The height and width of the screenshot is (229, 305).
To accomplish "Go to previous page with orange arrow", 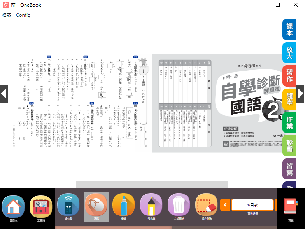I will click(225, 205).
